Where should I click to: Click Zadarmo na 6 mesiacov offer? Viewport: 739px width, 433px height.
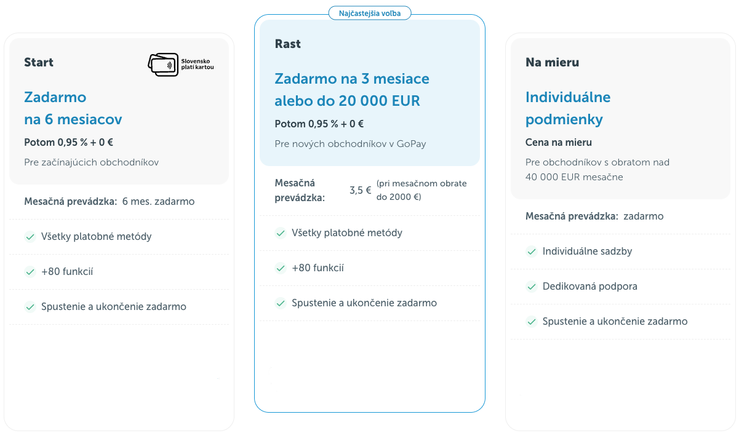point(73,108)
